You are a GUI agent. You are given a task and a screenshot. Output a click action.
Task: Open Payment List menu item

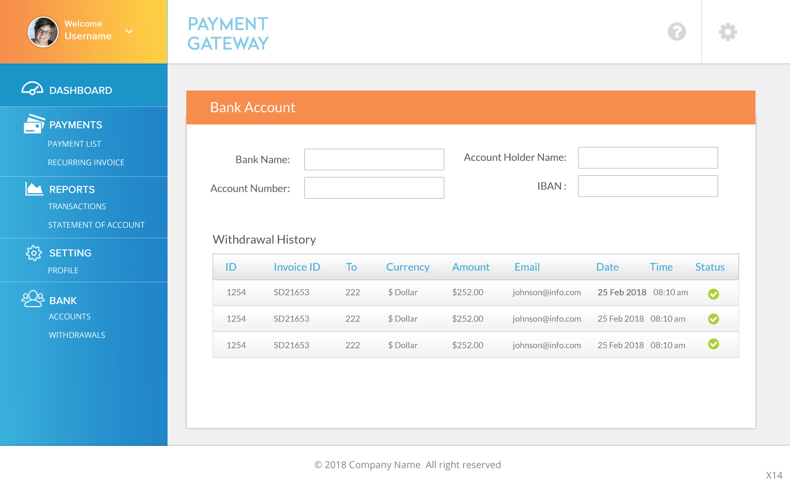tap(74, 144)
